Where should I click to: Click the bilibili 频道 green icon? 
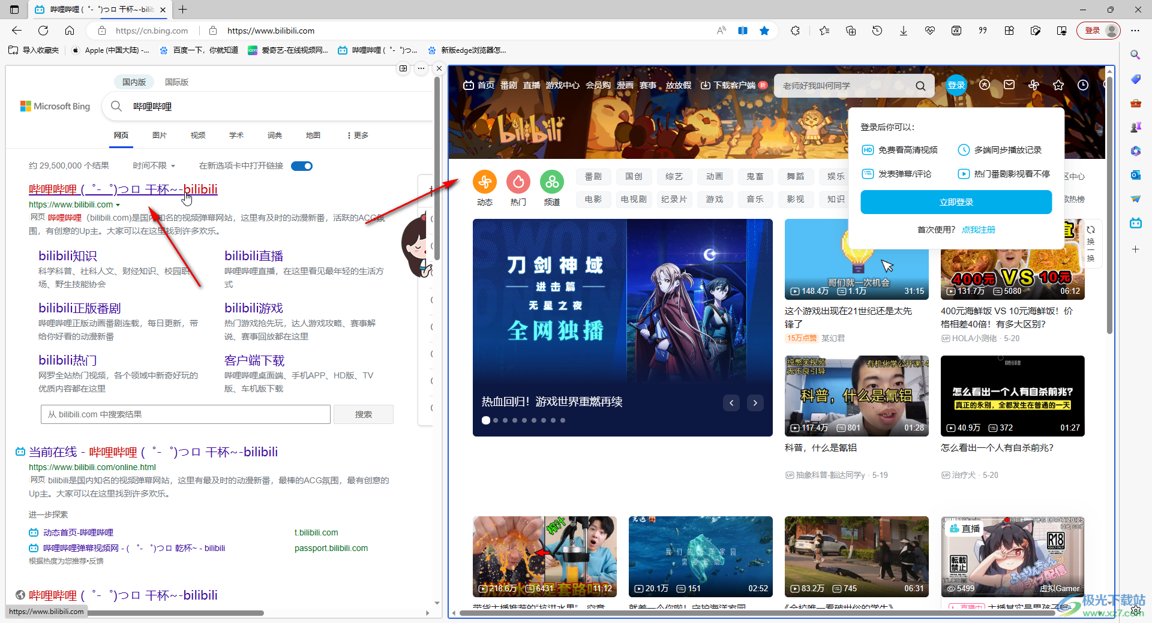tap(552, 181)
